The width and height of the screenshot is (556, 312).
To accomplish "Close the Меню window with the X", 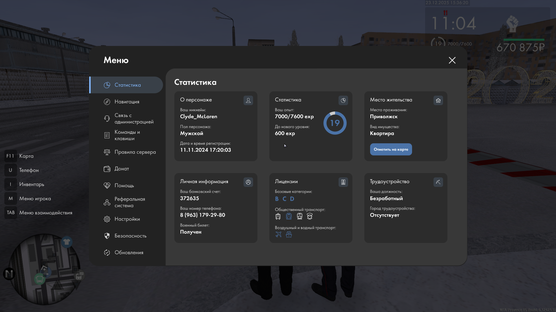I will (x=452, y=60).
